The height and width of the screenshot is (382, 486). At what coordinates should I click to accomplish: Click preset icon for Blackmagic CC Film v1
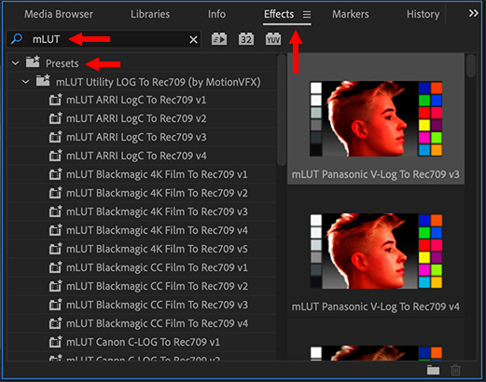point(56,267)
